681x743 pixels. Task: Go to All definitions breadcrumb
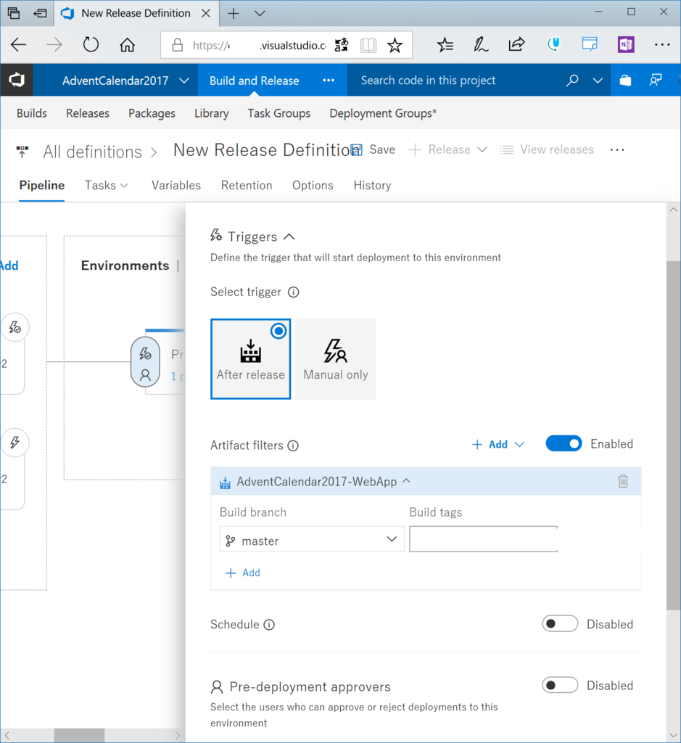pos(92,152)
